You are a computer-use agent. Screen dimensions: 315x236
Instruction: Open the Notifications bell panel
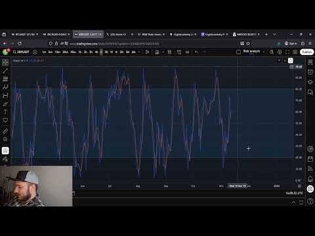pyautogui.click(x=310, y=179)
